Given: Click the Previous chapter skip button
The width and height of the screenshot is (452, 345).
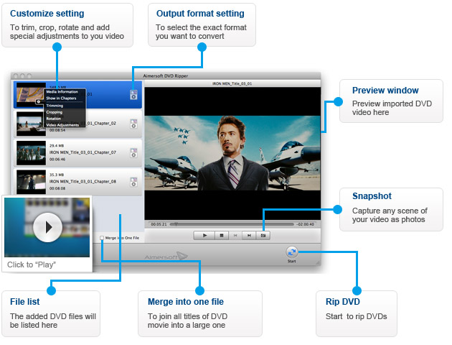Looking at the screenshot, I should [x=235, y=236].
